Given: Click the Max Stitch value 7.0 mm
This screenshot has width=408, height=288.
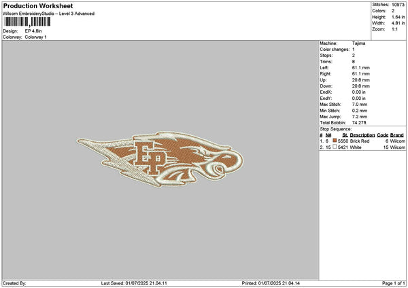Looking at the screenshot, I should [x=360, y=105].
